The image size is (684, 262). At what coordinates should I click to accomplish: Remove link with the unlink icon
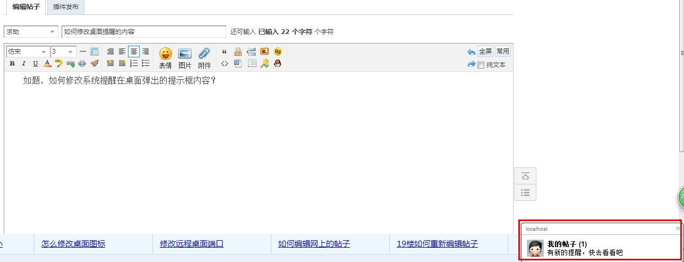pyautogui.click(x=82, y=64)
